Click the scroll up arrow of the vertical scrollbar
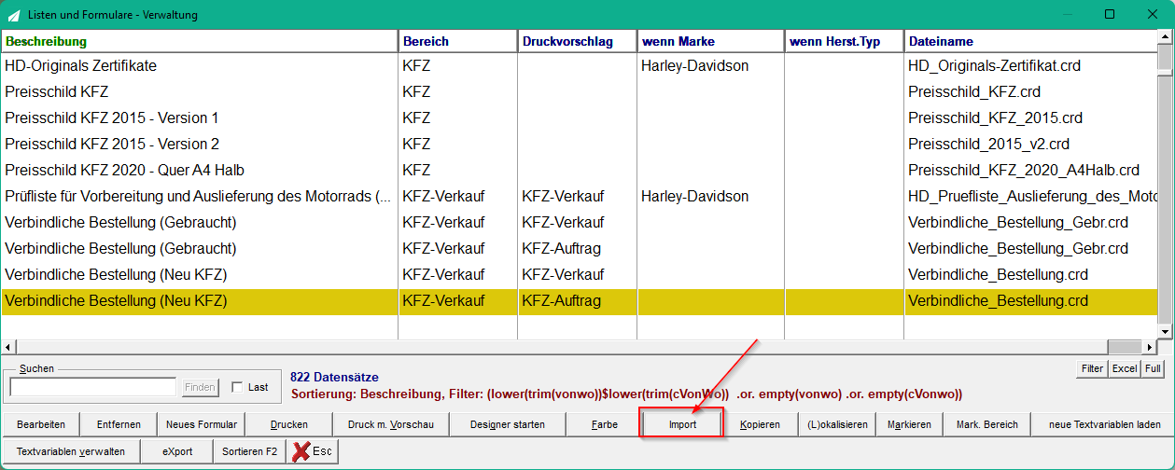Viewport: 1175px width, 470px height. (1165, 38)
